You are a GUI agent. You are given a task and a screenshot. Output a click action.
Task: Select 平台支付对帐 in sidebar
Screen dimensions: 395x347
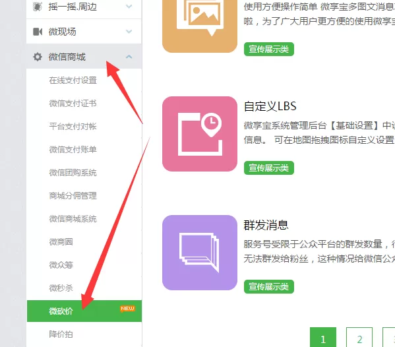click(73, 126)
